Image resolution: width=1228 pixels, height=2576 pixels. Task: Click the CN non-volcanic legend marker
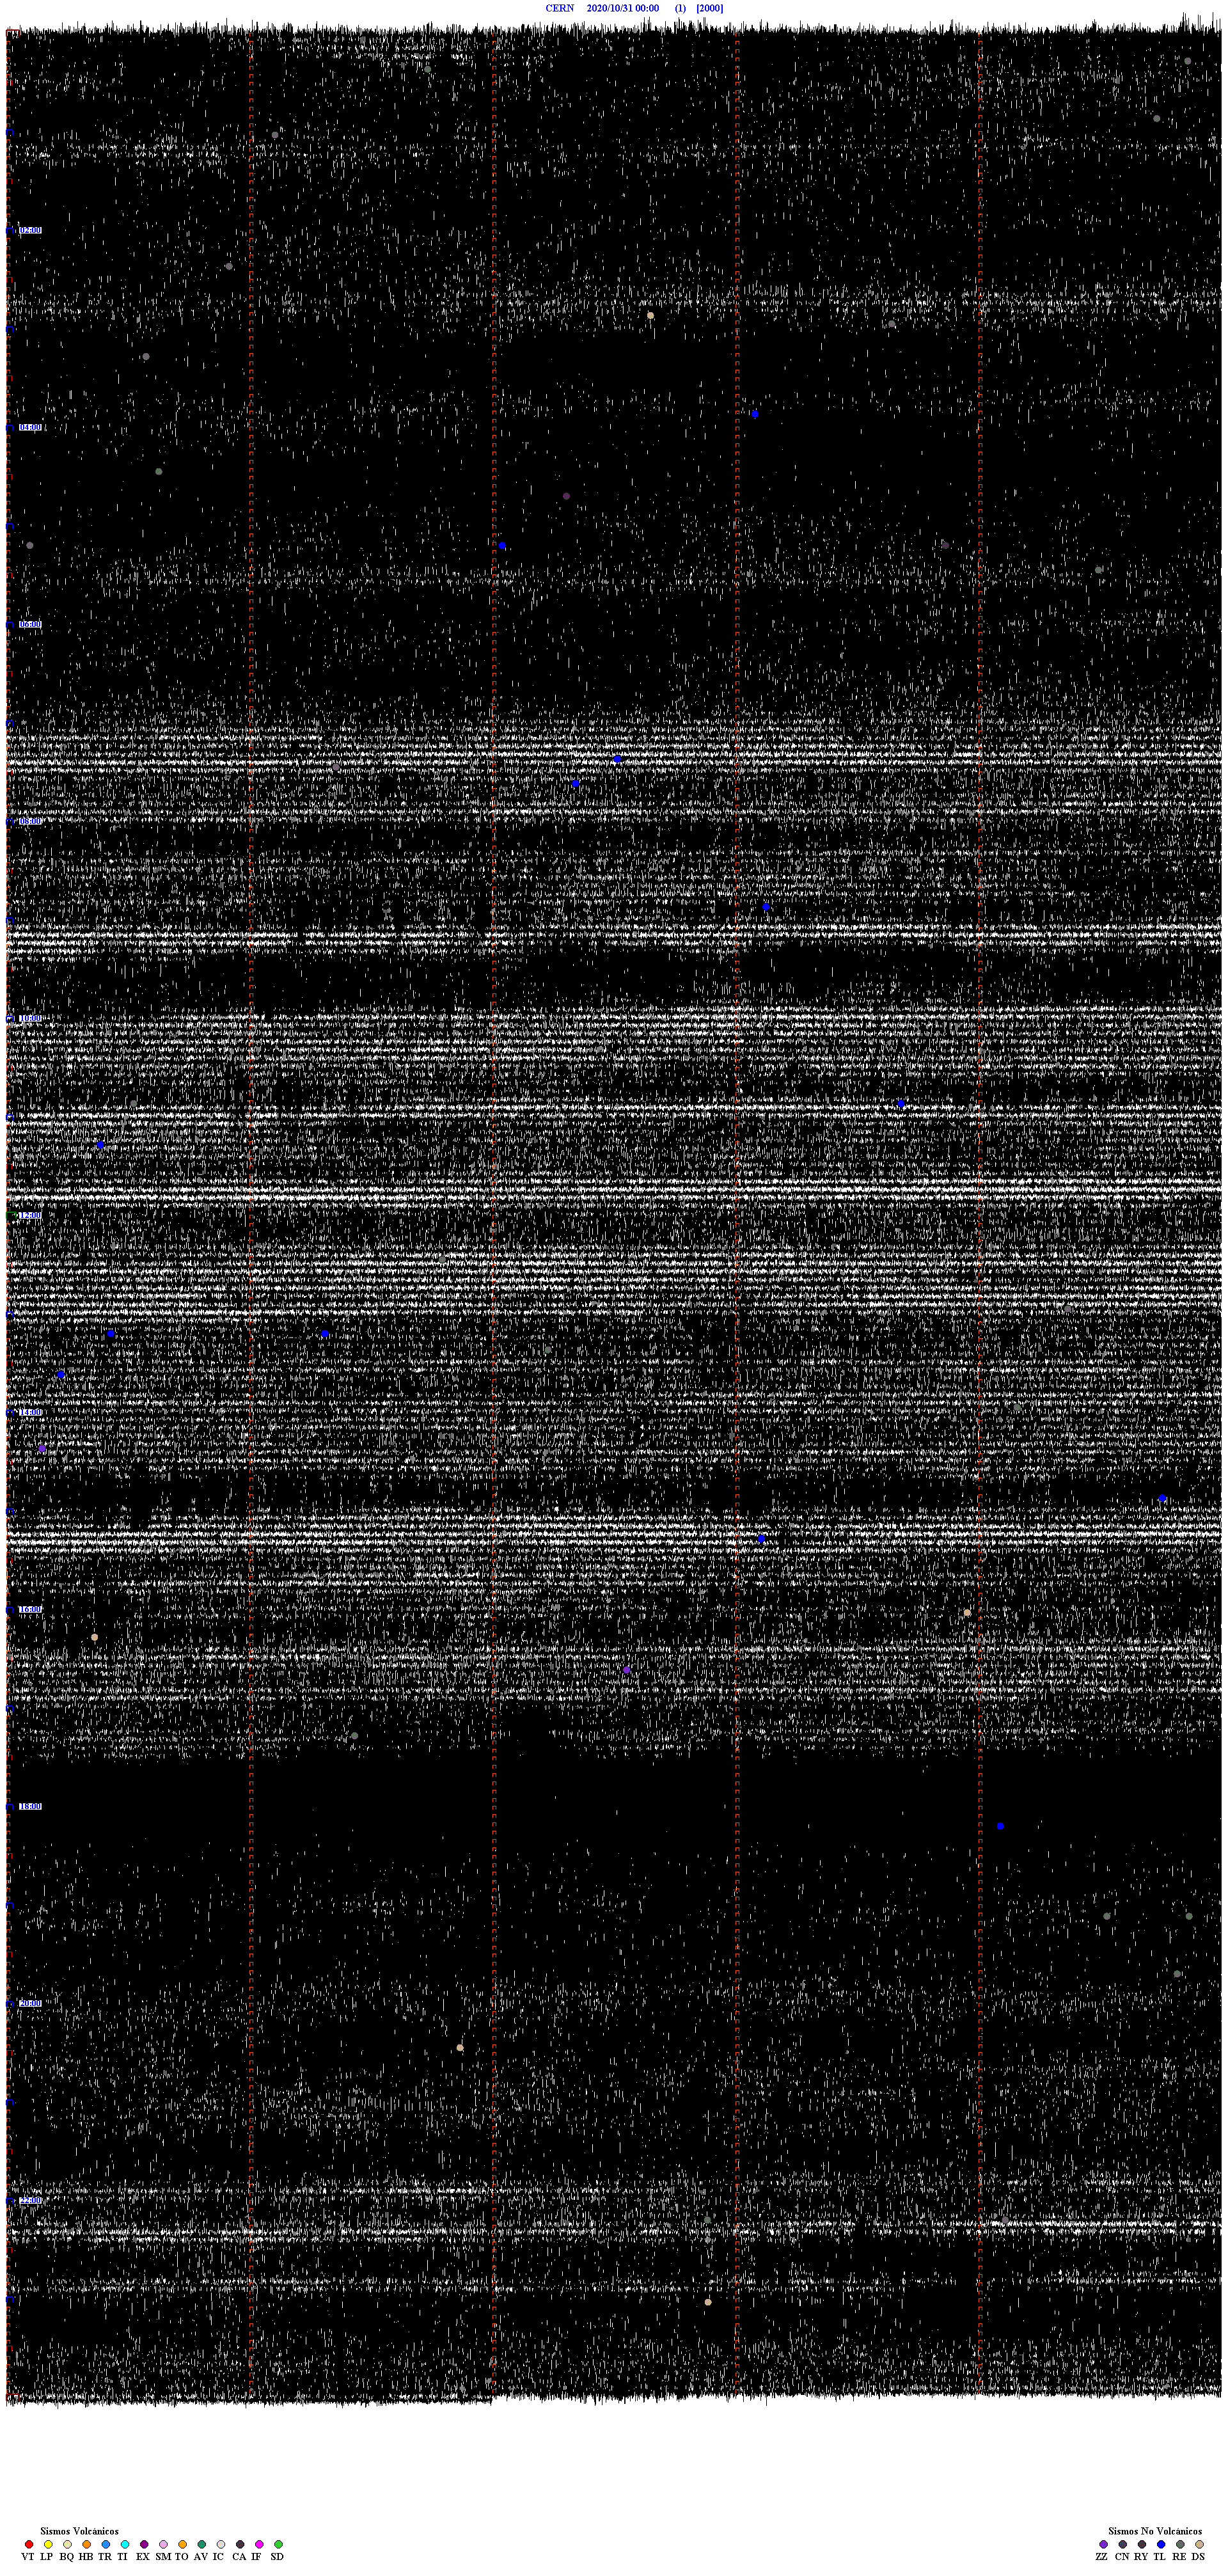(1122, 2544)
